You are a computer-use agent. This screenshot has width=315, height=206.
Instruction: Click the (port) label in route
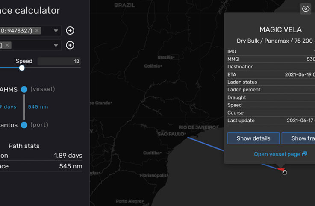tap(39, 125)
